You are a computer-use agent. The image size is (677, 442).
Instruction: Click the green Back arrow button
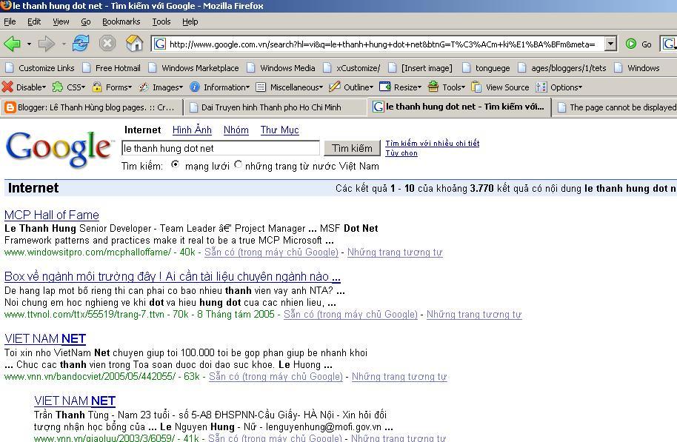pyautogui.click(x=12, y=44)
